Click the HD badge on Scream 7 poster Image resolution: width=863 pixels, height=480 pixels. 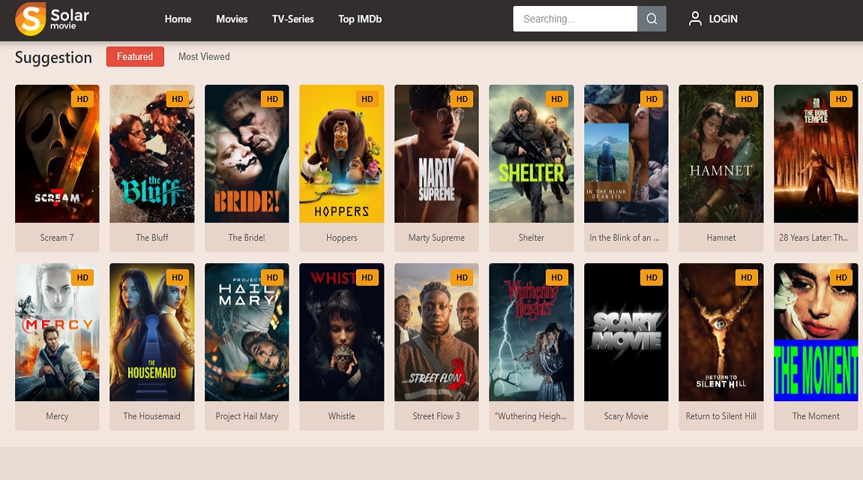pyautogui.click(x=82, y=99)
